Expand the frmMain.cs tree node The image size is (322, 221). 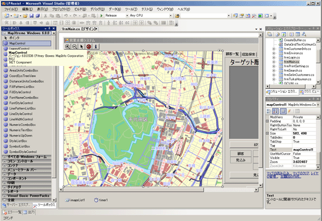point(274,62)
